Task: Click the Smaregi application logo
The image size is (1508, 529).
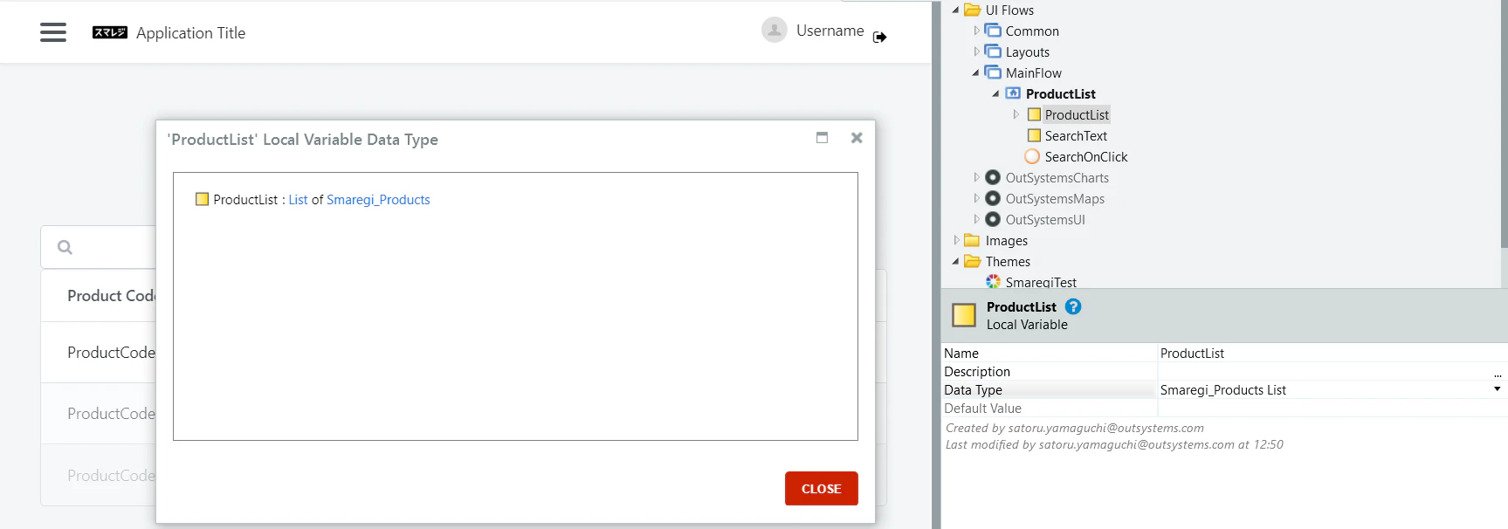Action: tap(110, 32)
